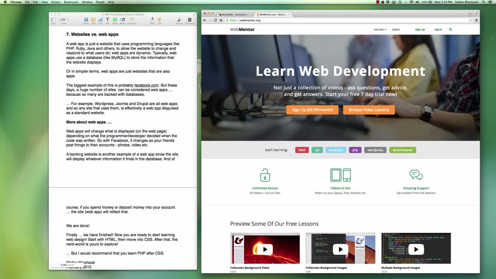Open the Format inspector in Pages

pos(179,21)
